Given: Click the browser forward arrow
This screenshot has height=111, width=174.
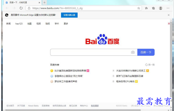Looking at the screenshot, I should tap(14, 8).
